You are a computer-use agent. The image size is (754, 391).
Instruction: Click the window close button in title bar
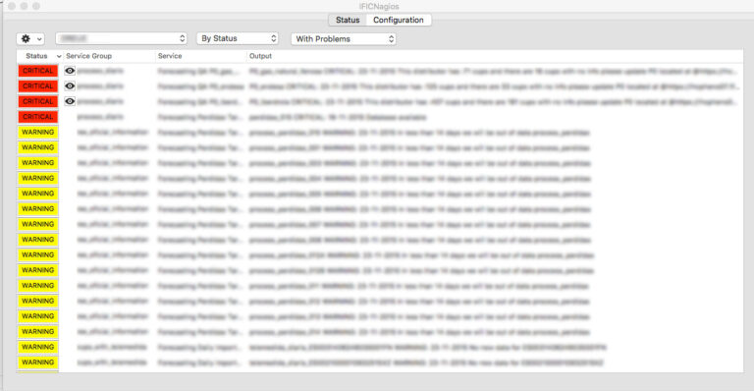(12, 6)
